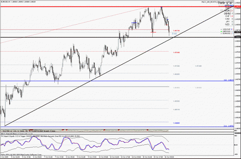Click the 14.6 Fibonacci level label
This screenshot has width=241, height=159.
[229, 80]
